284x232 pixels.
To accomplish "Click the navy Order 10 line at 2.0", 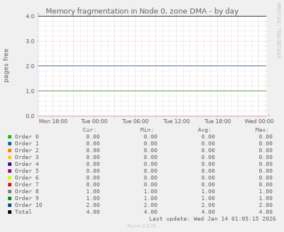I will tap(153, 66).
